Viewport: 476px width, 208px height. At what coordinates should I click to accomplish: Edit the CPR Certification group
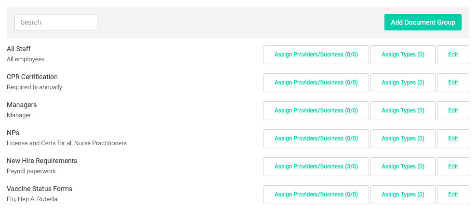(x=453, y=83)
